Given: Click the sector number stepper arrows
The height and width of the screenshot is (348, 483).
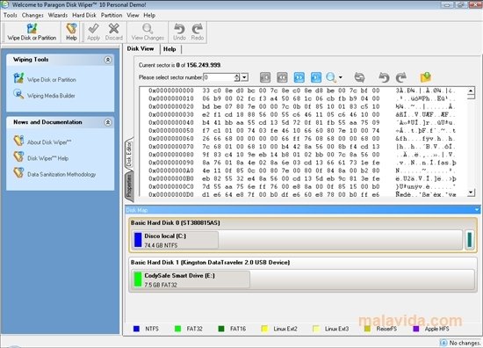Looking at the screenshot, I should coord(236,77).
